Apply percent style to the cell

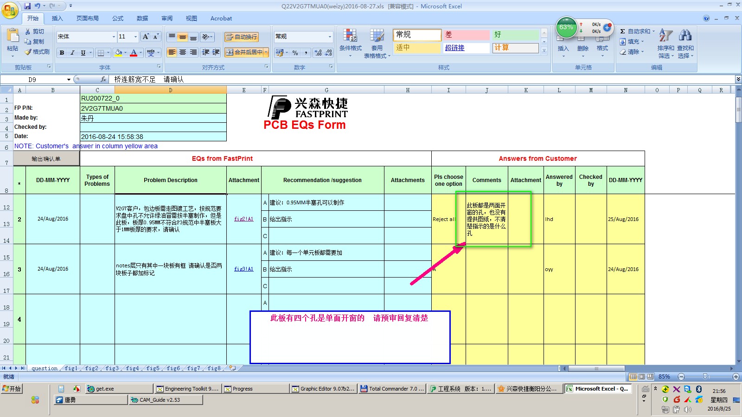[295, 53]
